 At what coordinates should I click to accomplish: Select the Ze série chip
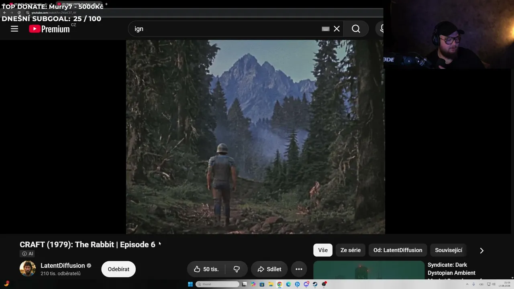pyautogui.click(x=351, y=250)
